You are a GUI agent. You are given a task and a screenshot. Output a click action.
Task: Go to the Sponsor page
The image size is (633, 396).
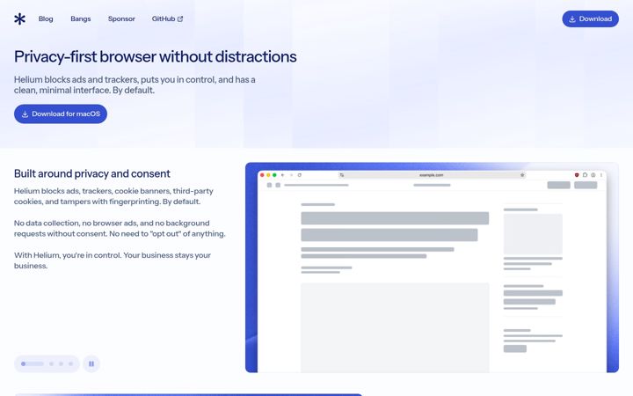point(121,19)
